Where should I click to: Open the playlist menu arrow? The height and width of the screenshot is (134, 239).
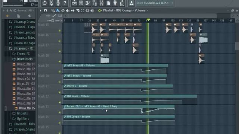[41, 10]
